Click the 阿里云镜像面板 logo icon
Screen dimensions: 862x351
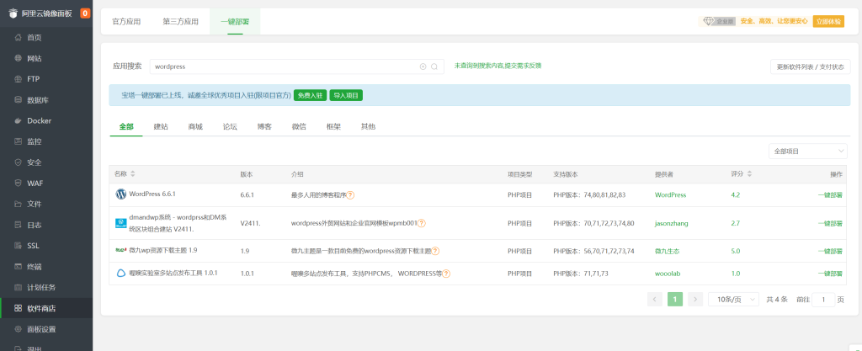13,13
